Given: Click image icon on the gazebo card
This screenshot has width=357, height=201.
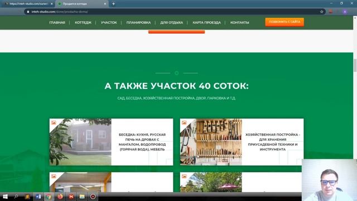Looking at the screenshot, I should (x=54, y=123).
